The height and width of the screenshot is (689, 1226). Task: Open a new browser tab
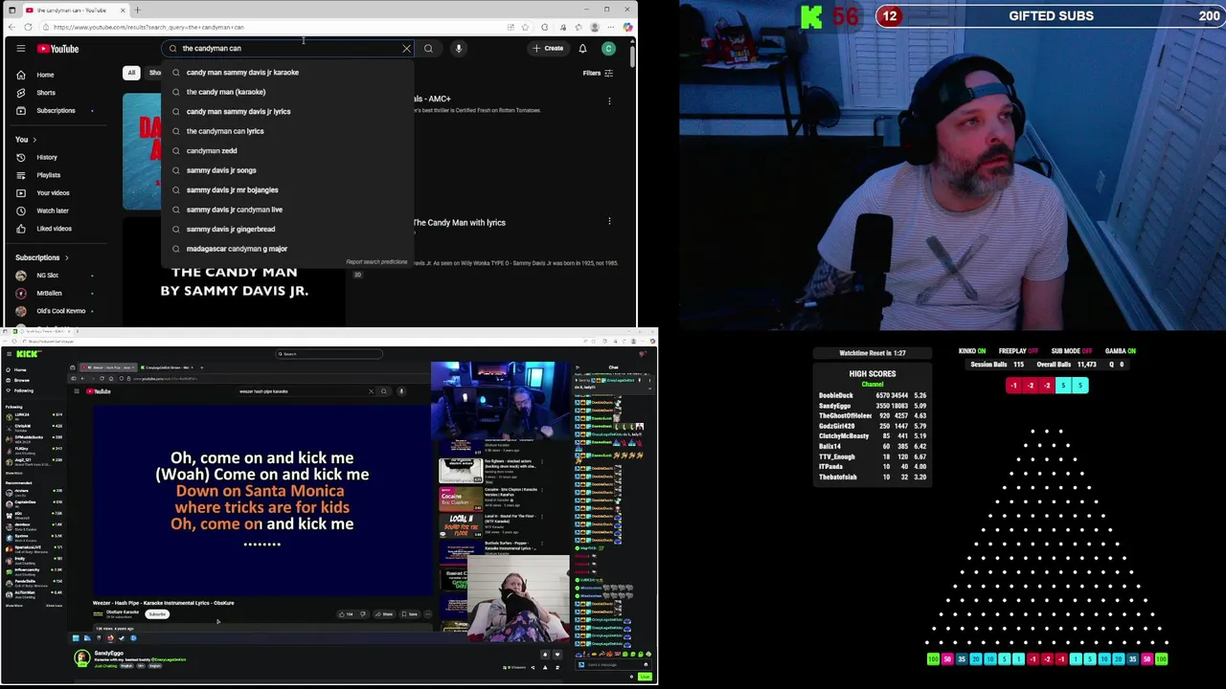(x=138, y=10)
